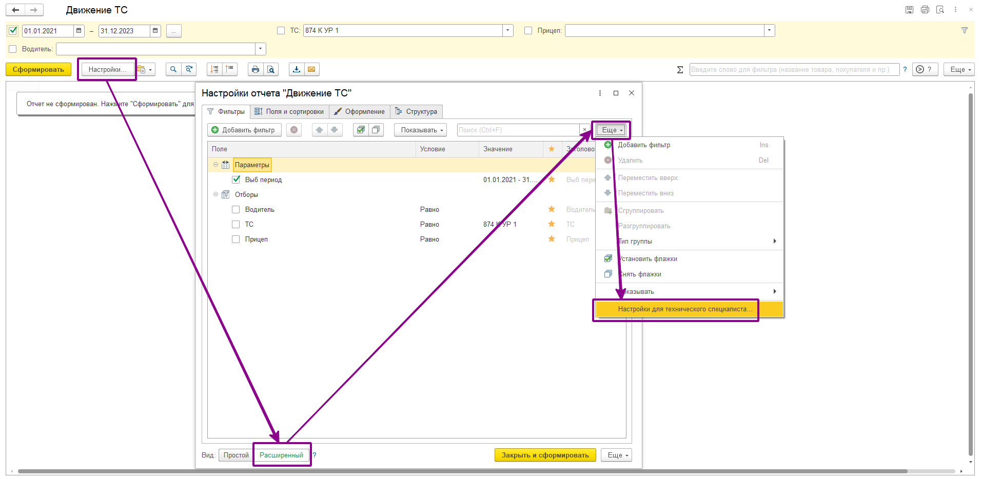Screen dimensions: 981x479
Task: Expand all groups icon in report toolbar
Action: (214, 69)
